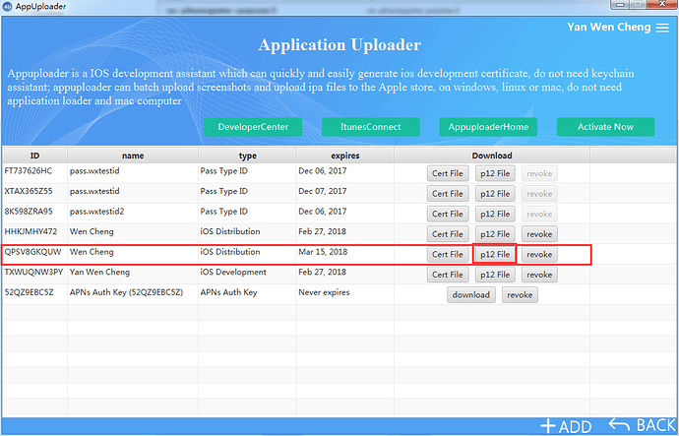Click the Yan Wen Cheng name cell in table
The height and width of the screenshot is (436, 679).
point(133,273)
